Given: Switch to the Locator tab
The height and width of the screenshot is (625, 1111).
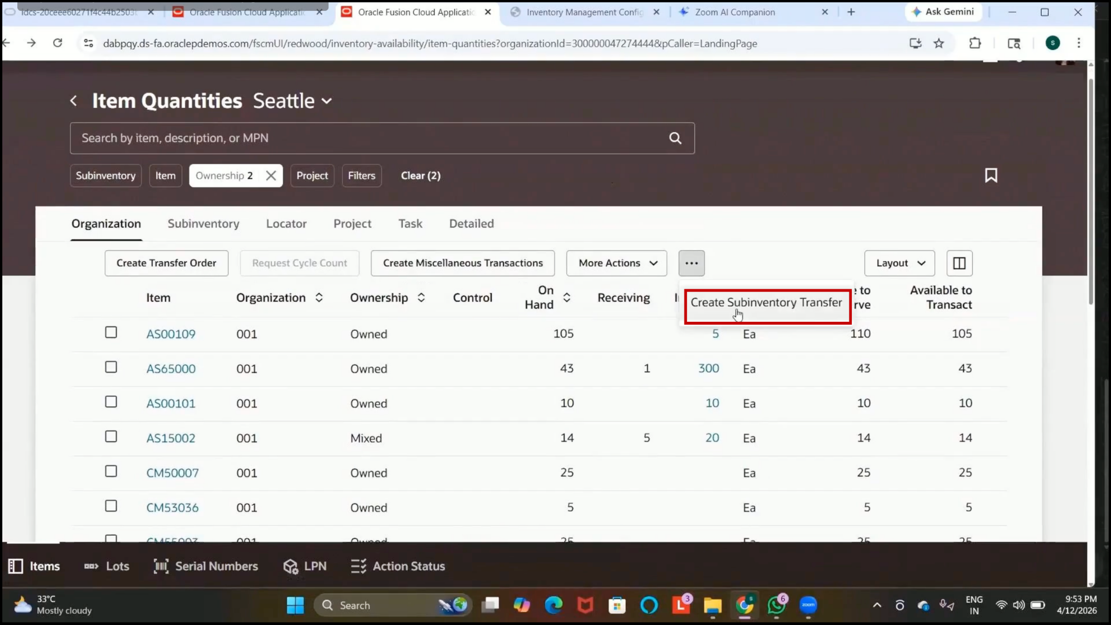Looking at the screenshot, I should point(286,224).
